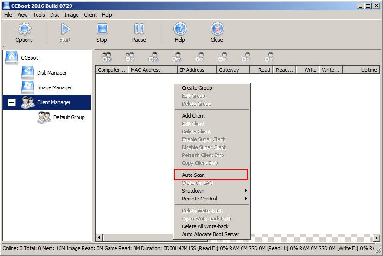The width and height of the screenshot is (383, 256).
Task: Expand the Remote Control submenu arrow
Action: [x=245, y=199]
